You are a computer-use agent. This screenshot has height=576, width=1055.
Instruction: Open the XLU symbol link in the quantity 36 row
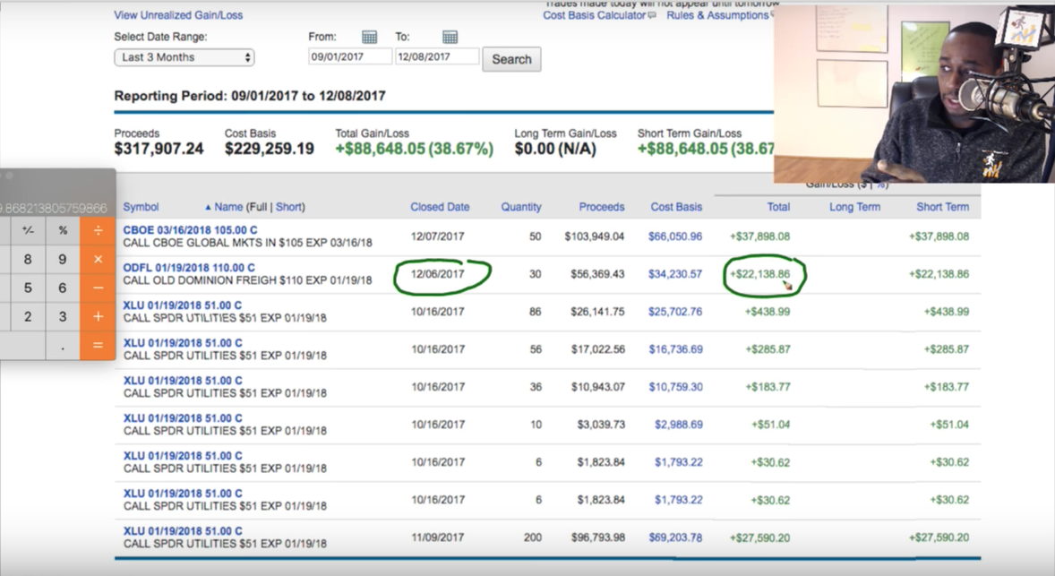point(183,381)
